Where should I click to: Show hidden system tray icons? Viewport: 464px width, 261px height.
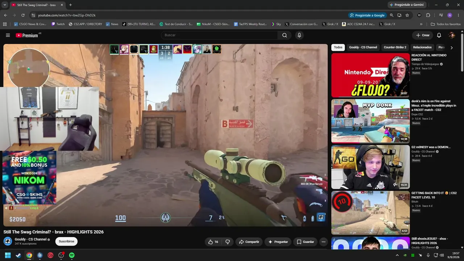tap(397, 255)
